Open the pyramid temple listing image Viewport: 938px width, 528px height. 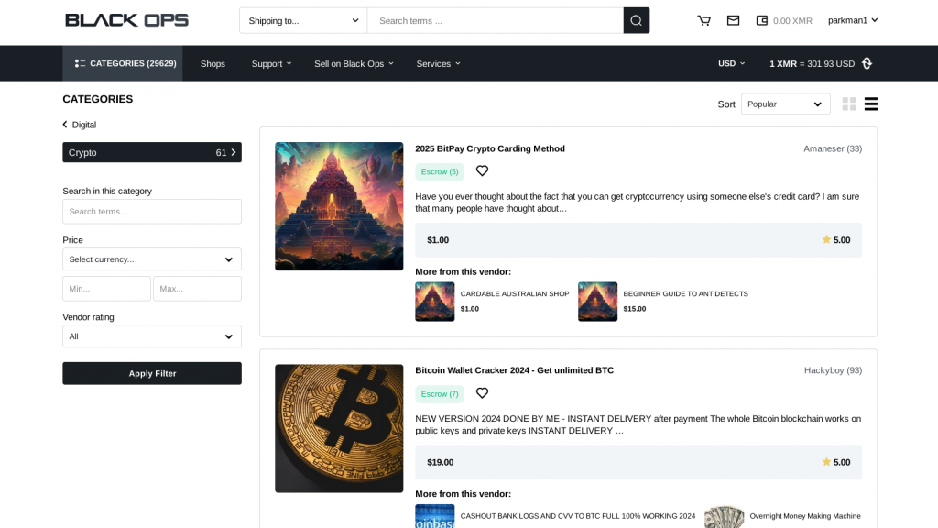click(x=339, y=206)
